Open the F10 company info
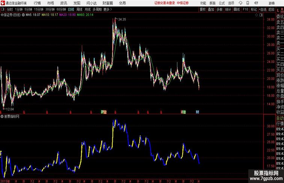Viewport: 284px width, 183px height. 245,9
